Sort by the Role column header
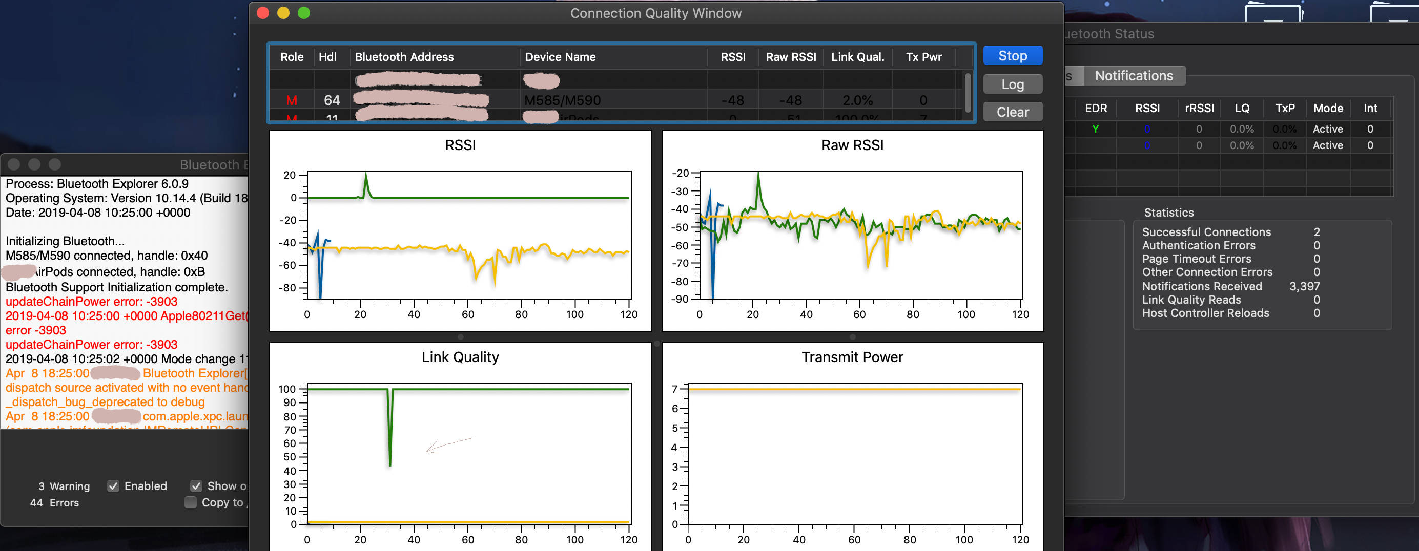1419x551 pixels. pyautogui.click(x=292, y=57)
